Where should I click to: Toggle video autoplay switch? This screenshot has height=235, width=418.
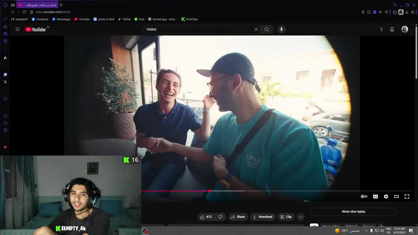pyautogui.click(x=364, y=196)
